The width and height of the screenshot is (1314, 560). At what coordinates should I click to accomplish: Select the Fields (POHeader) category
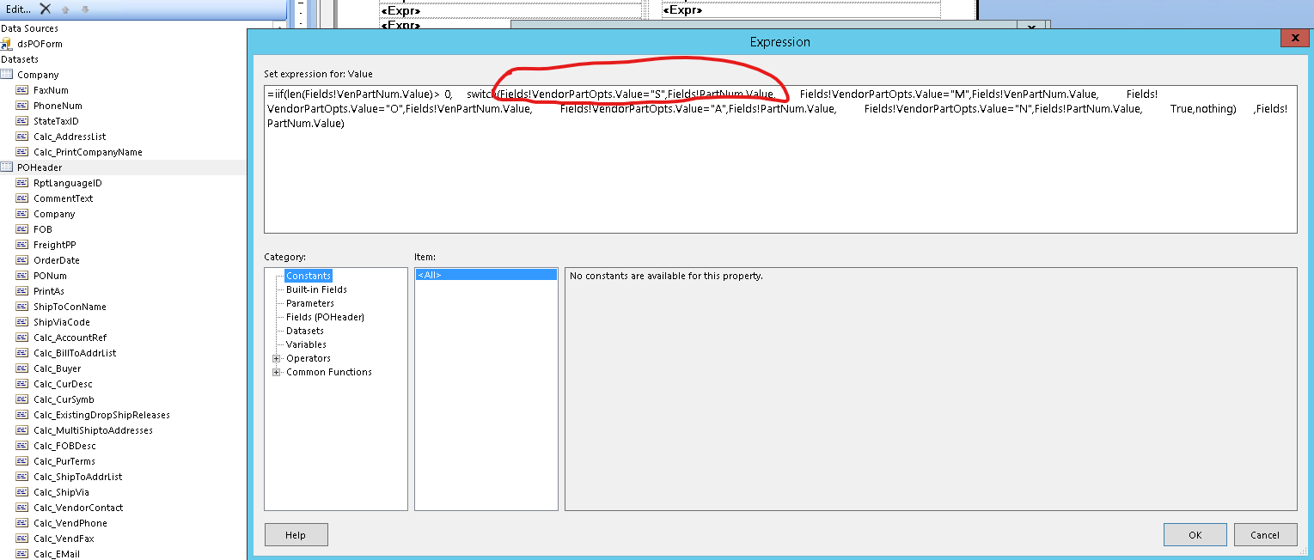coord(325,317)
